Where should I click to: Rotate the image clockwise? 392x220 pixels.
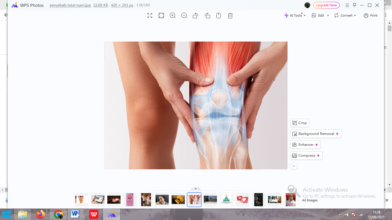coord(207,15)
